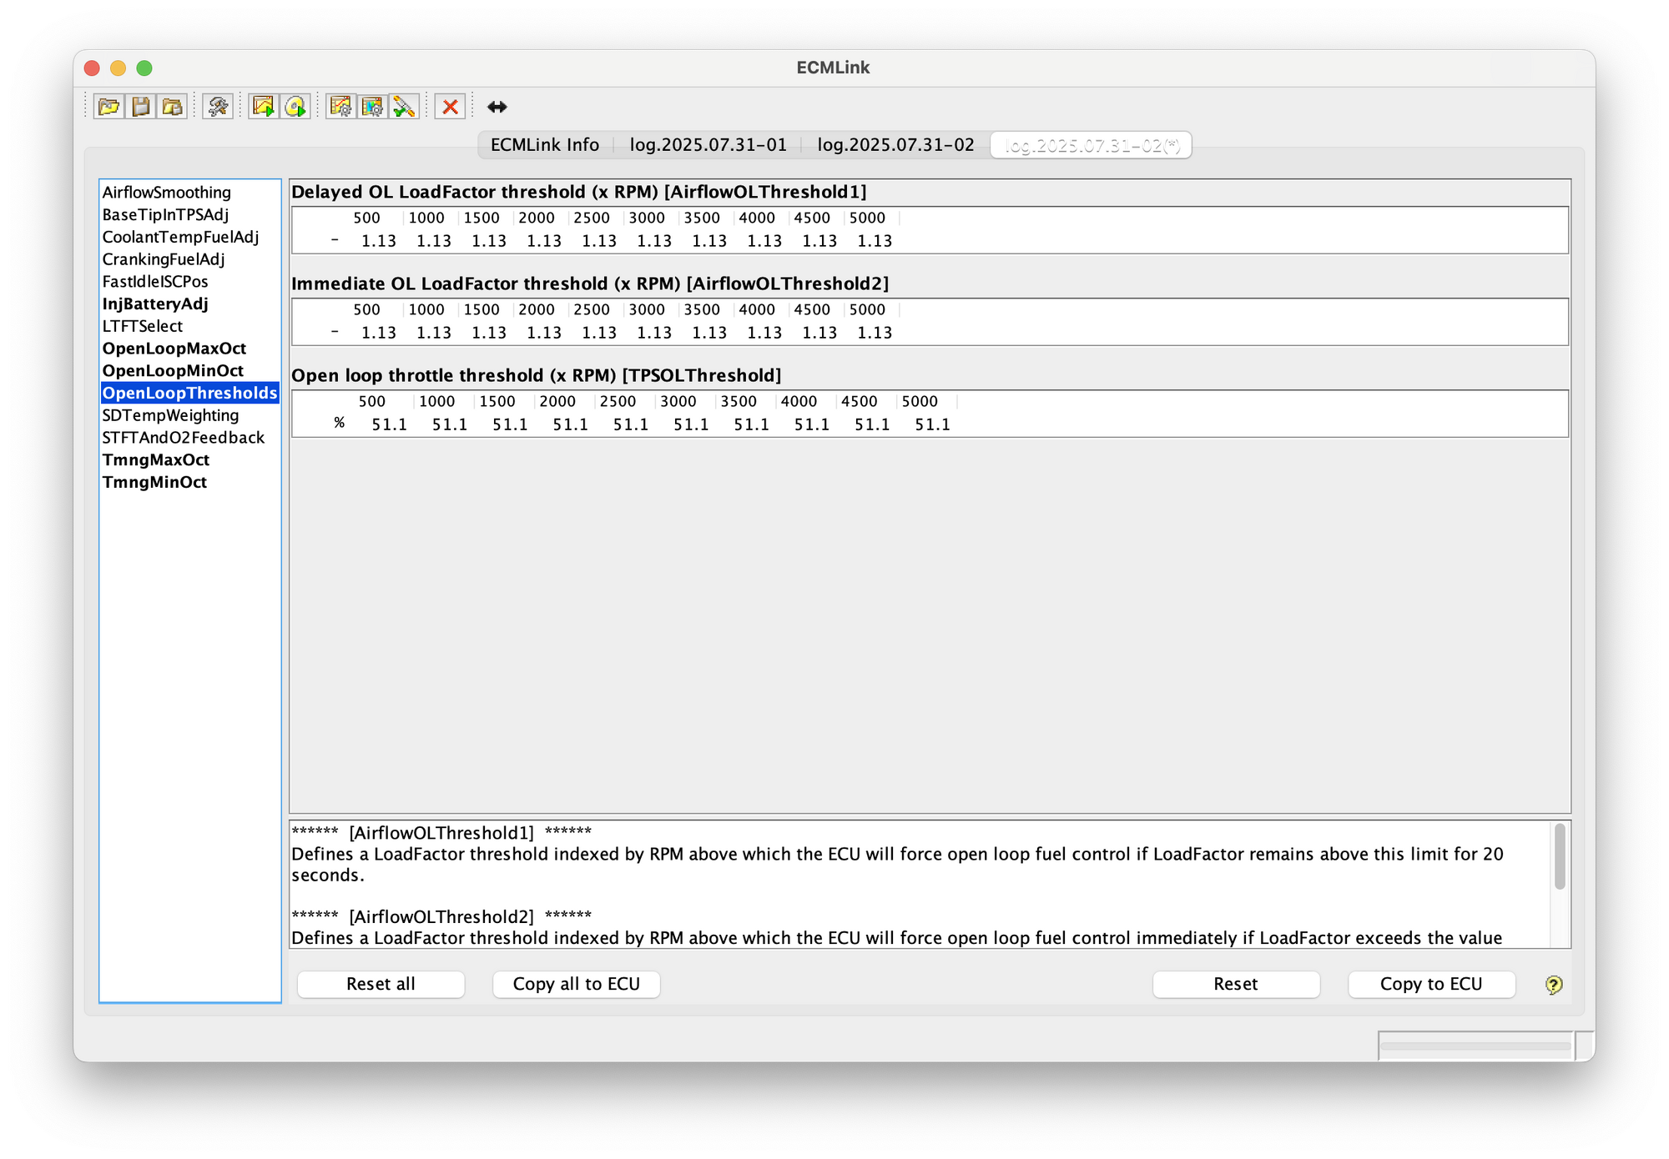Select OpenLoopThresholds in the list

pos(190,393)
